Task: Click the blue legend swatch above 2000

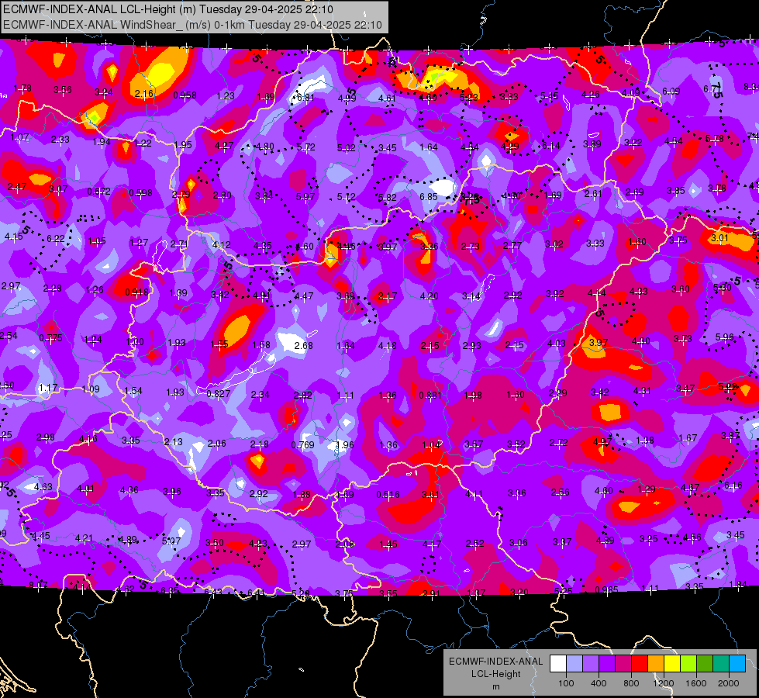Action: (737, 663)
